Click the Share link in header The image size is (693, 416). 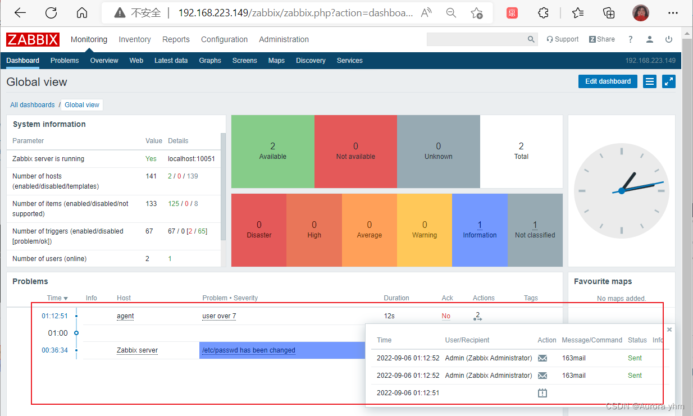click(x=602, y=39)
